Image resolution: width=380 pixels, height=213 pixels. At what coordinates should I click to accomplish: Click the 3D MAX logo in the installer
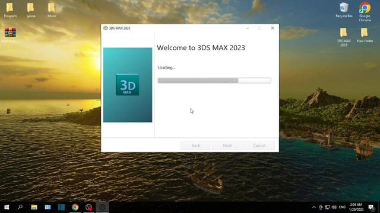128,85
